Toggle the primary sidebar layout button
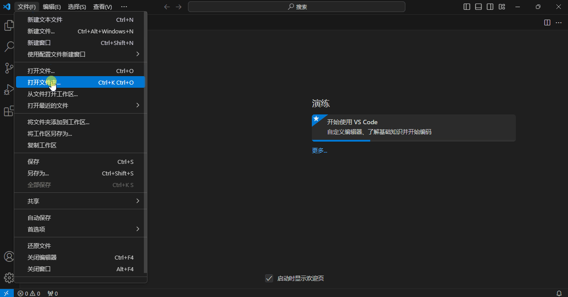Image resolution: width=568 pixels, height=297 pixels. [x=466, y=7]
